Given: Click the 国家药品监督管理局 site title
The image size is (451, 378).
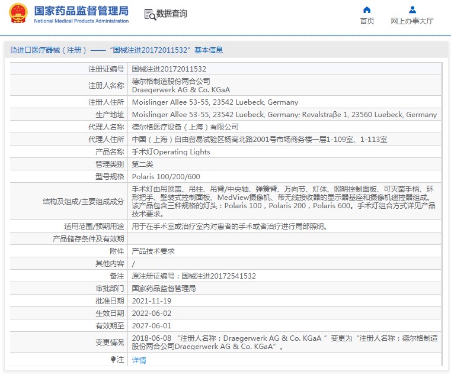Looking at the screenshot, I should 81,11.
